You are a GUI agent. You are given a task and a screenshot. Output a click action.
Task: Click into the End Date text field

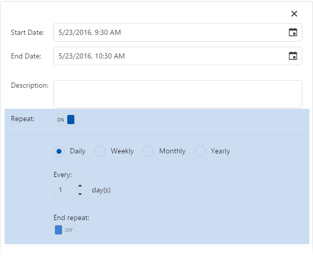pyautogui.click(x=169, y=56)
